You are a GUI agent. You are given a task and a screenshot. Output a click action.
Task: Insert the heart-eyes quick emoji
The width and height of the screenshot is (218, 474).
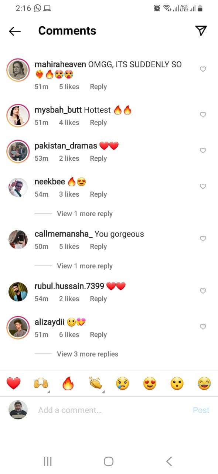coord(150,383)
